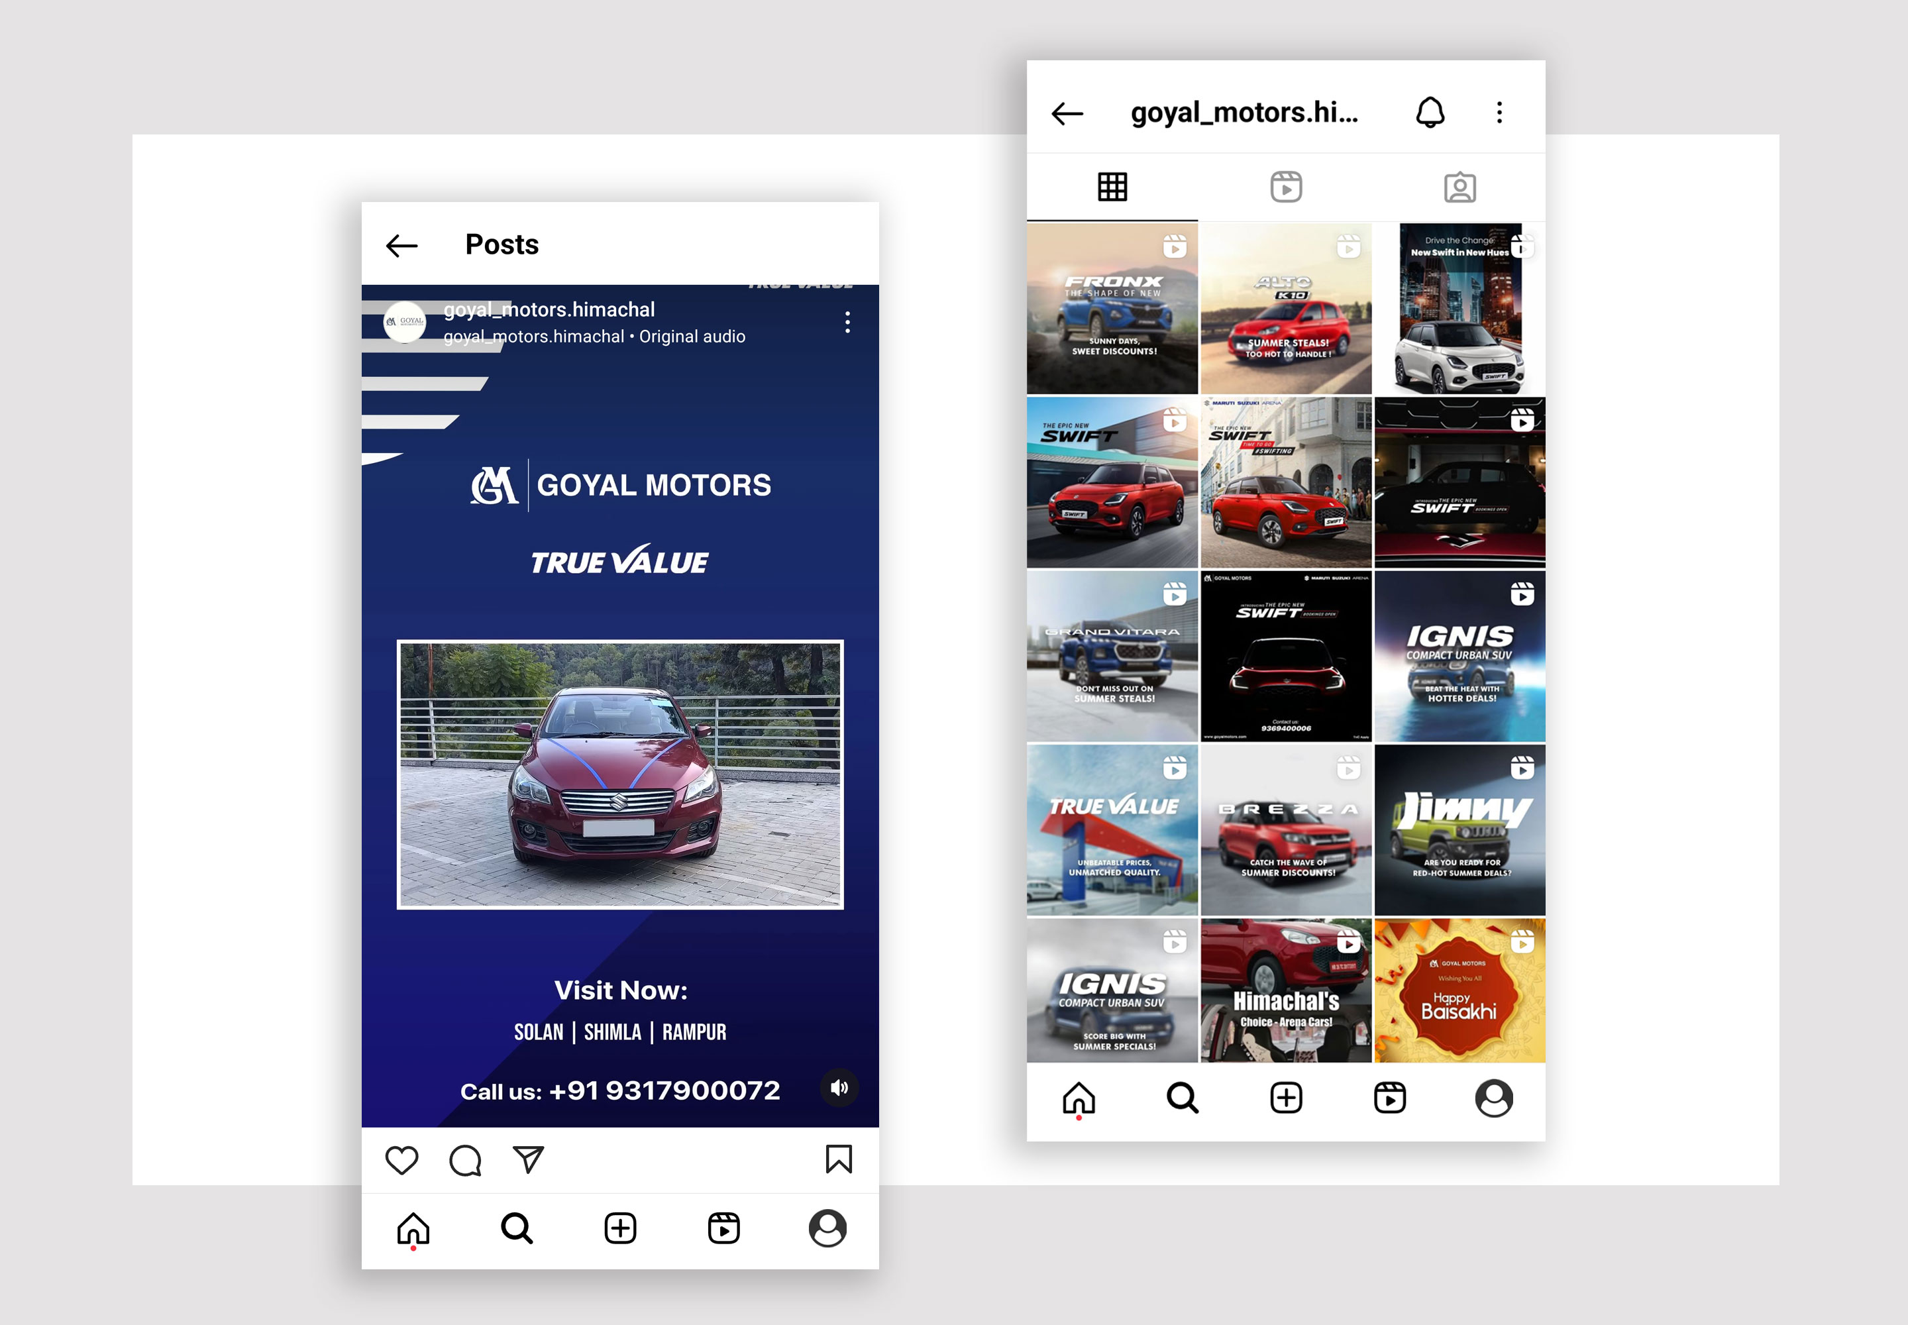The height and width of the screenshot is (1325, 1908).
Task: Tap the 'Call us: +91 9317900072' text
Action: point(620,1090)
